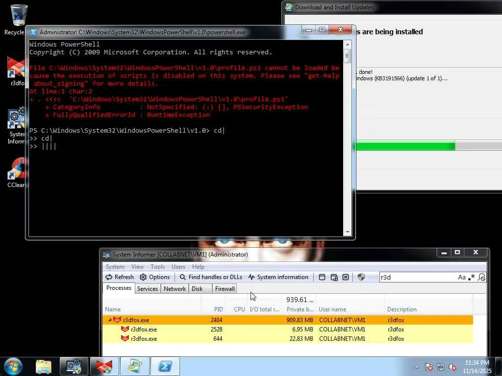Click the PowerShell scrollbar thumb
Viewport: 502px width, 376px height.
pyautogui.click(x=348, y=56)
